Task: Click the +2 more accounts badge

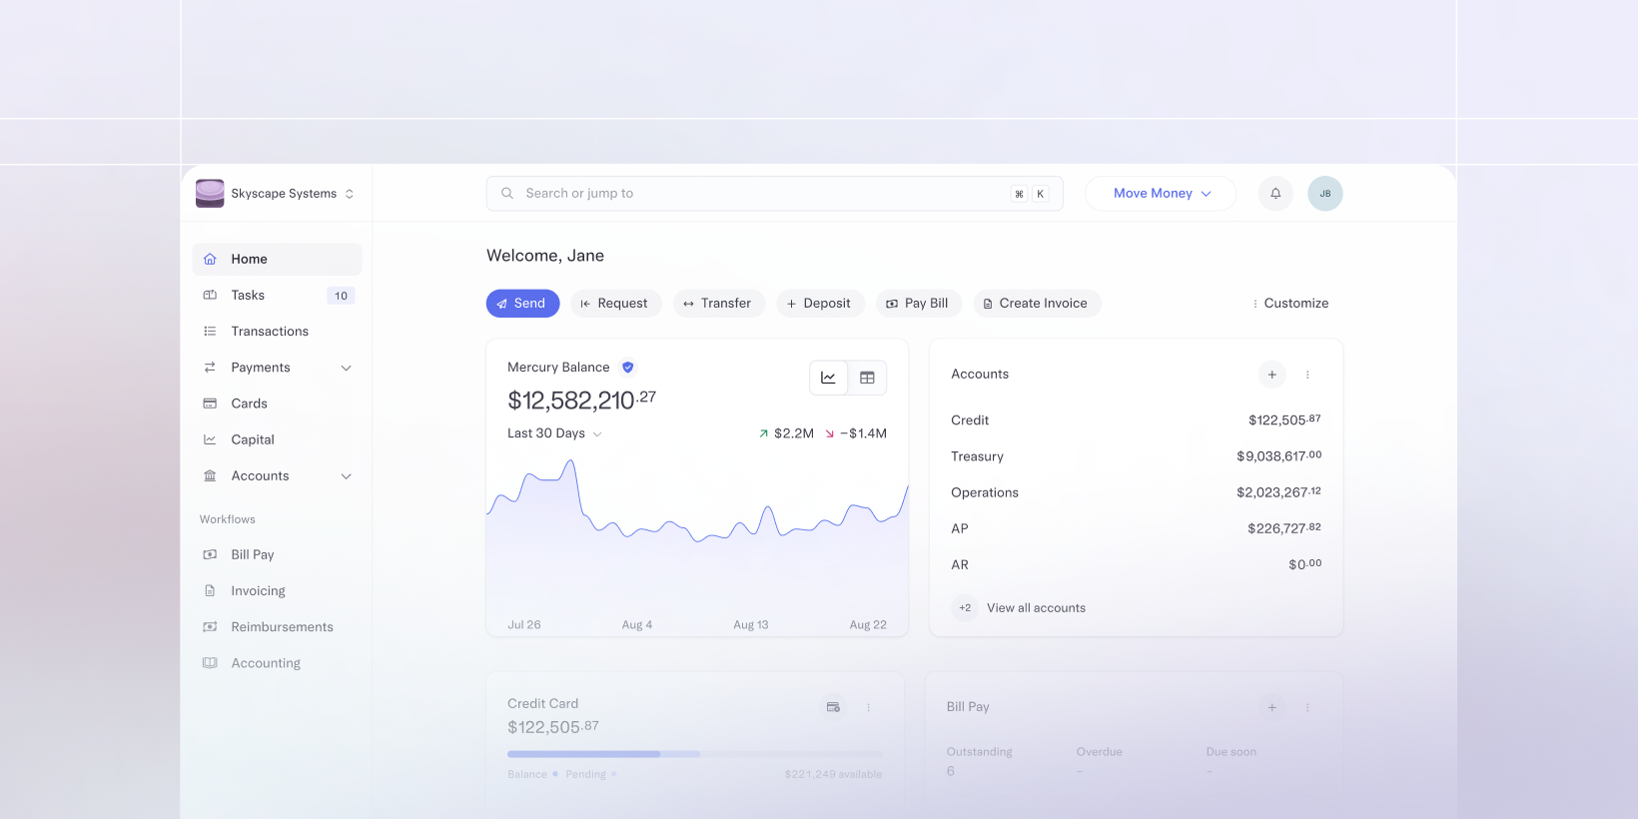Action: click(965, 608)
